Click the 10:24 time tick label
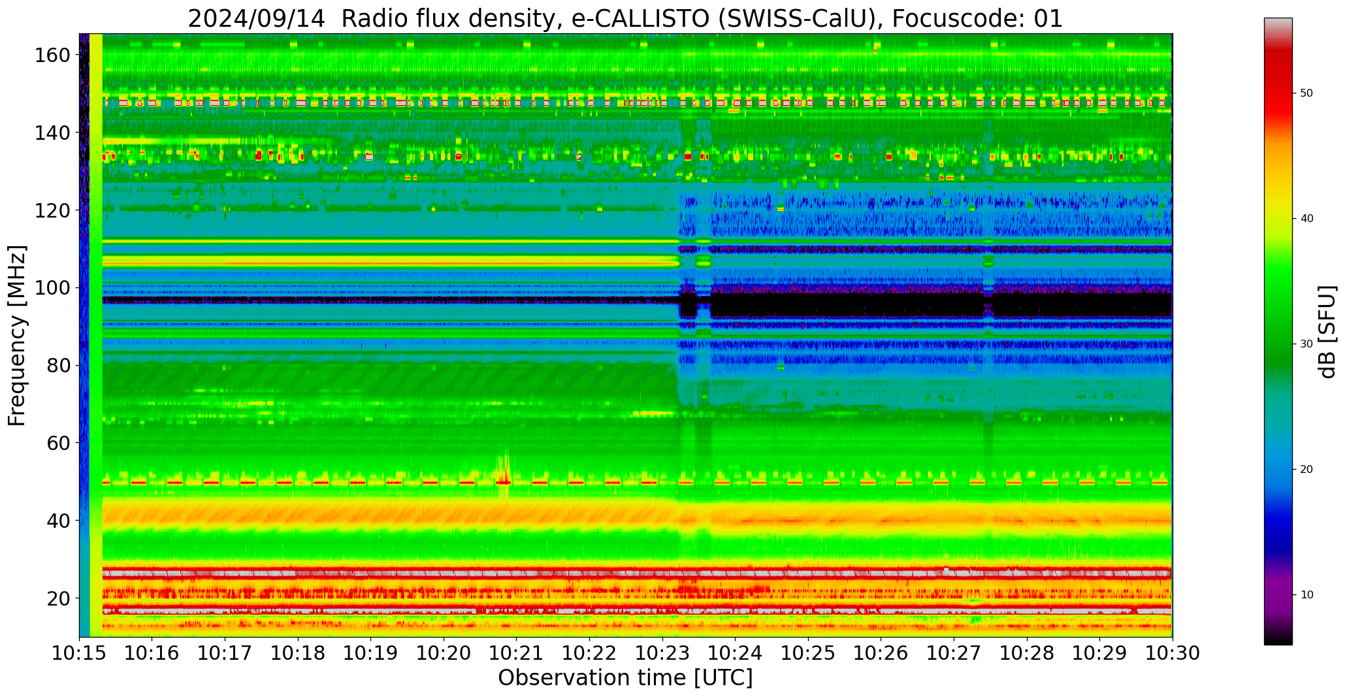The image size is (1347, 697). point(735,653)
